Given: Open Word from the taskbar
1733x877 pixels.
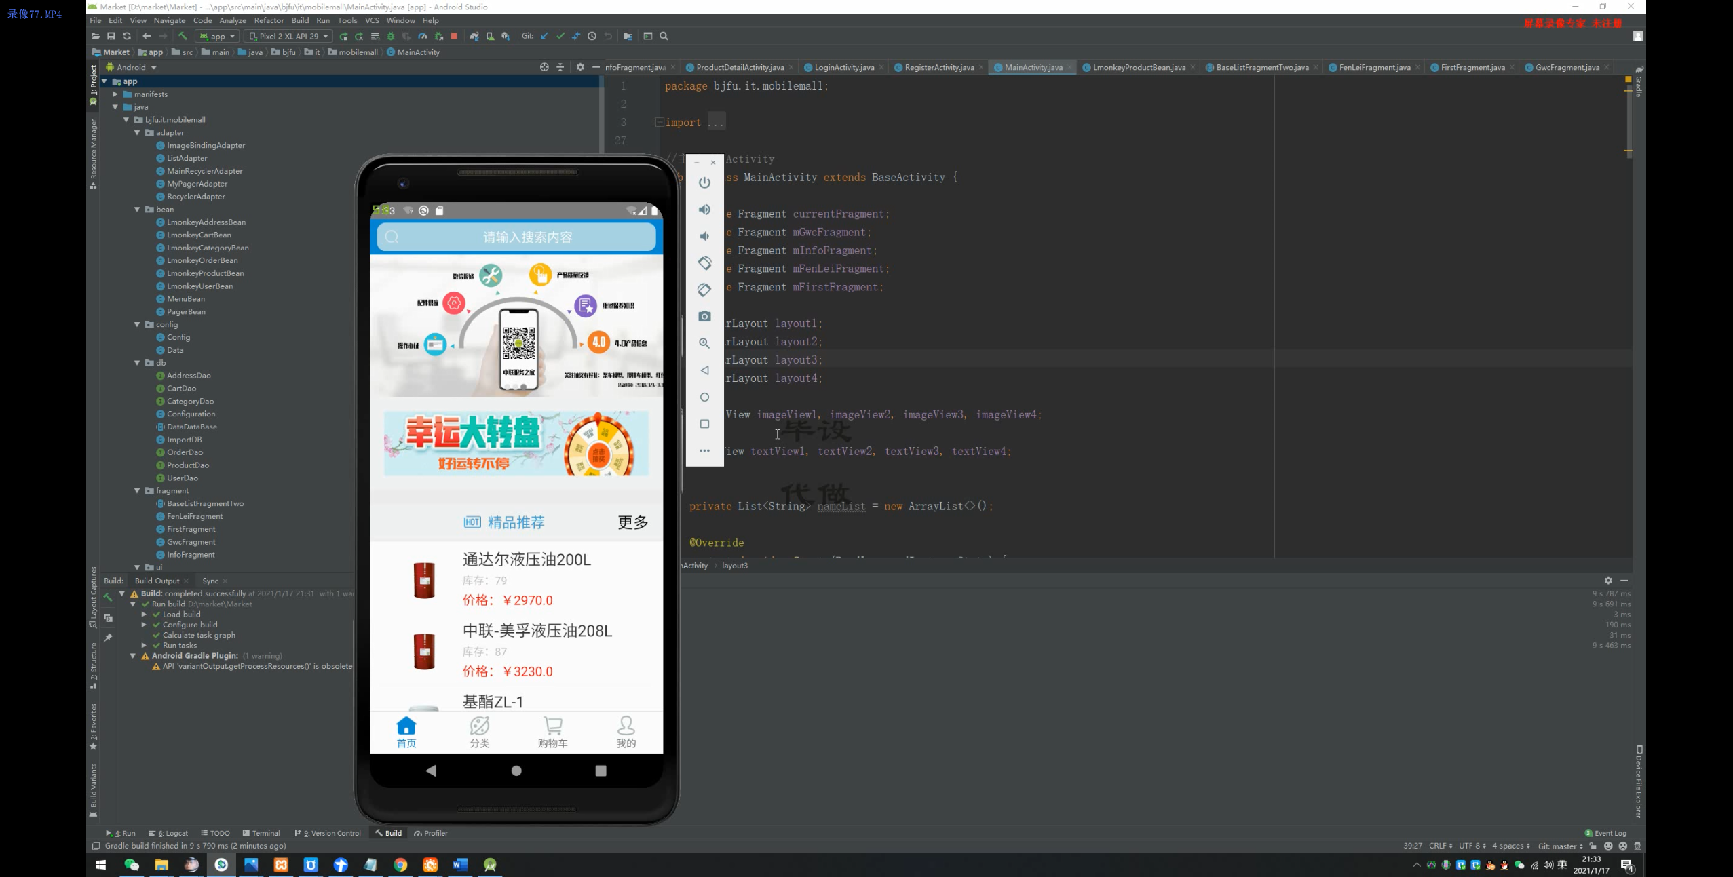Looking at the screenshot, I should pyautogui.click(x=460, y=865).
